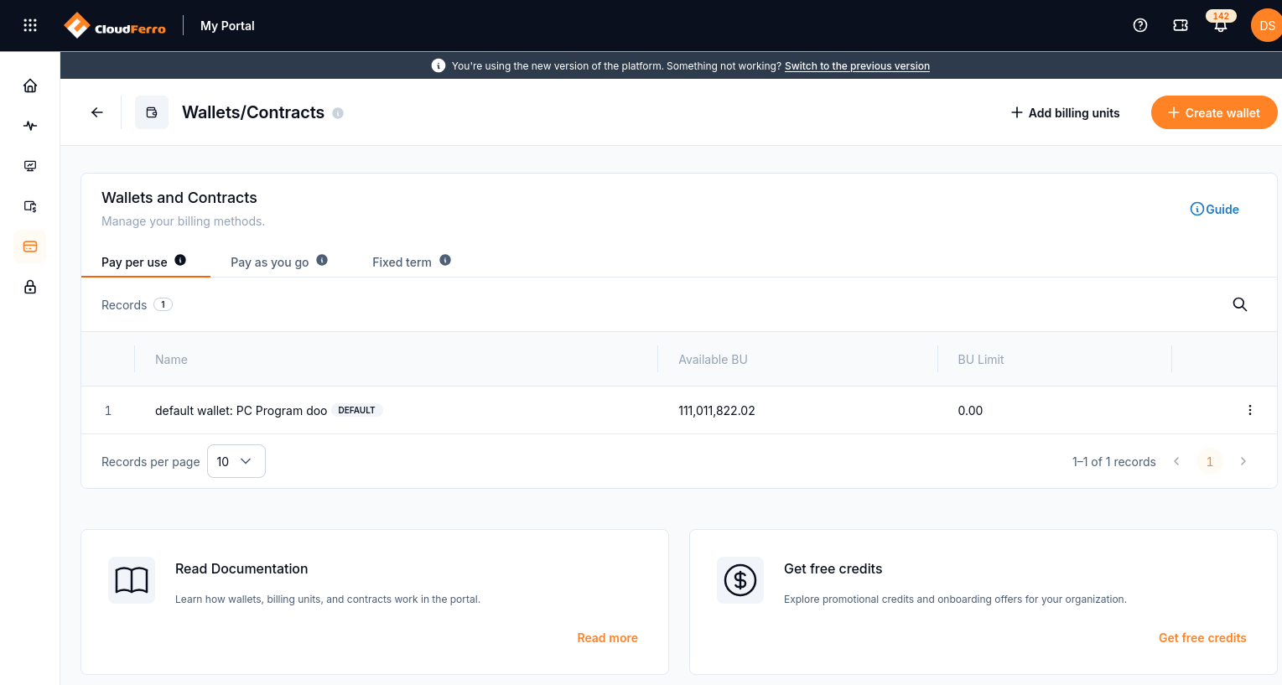Click Add billing units
Image resolution: width=1282 pixels, height=685 pixels.
click(x=1065, y=112)
